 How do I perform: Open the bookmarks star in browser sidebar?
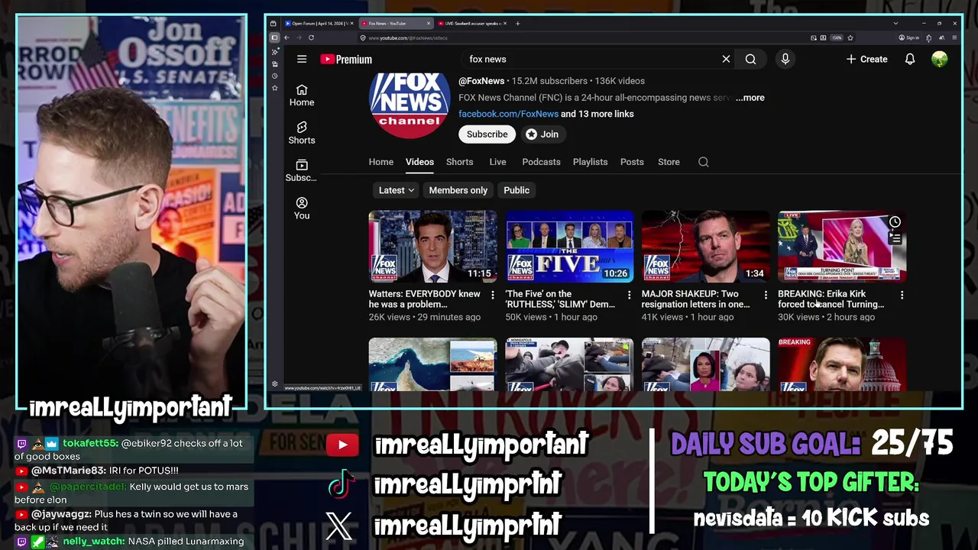pyautogui.click(x=274, y=88)
